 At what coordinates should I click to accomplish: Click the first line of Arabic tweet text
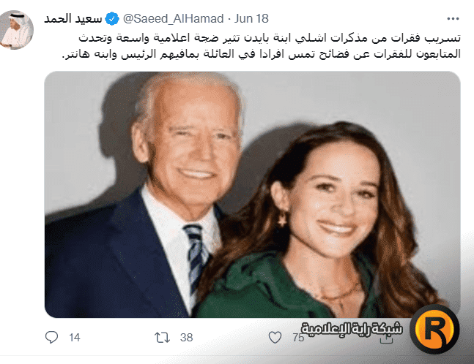pyautogui.click(x=270, y=38)
